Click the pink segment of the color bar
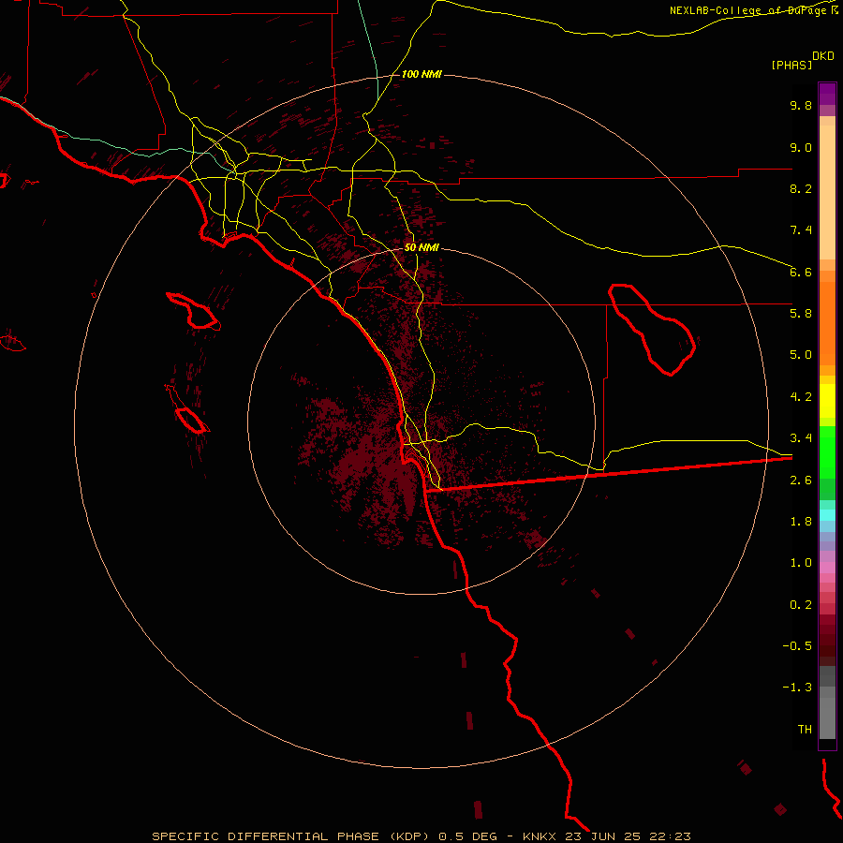This screenshot has width=843, height=843. [827, 568]
